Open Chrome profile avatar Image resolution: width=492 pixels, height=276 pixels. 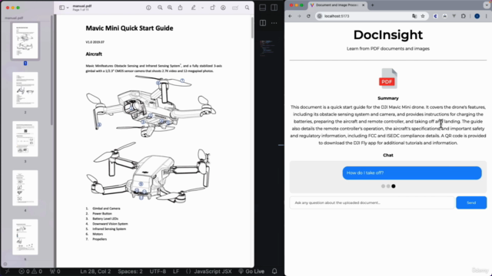[477, 16]
